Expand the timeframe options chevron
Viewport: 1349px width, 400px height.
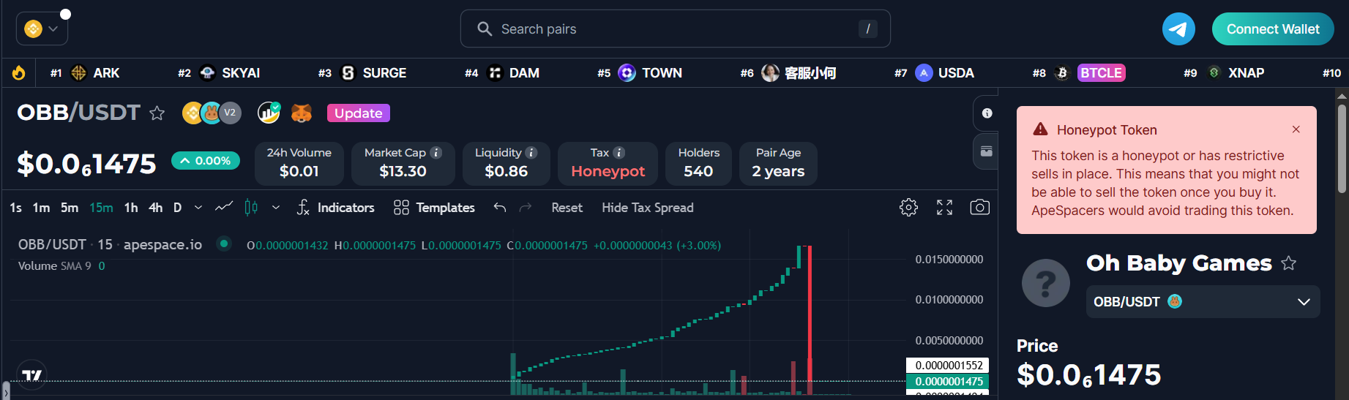[198, 208]
